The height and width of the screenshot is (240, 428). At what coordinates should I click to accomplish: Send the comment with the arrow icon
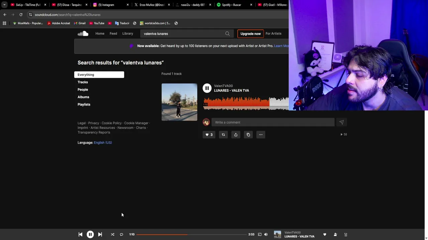coord(341,122)
